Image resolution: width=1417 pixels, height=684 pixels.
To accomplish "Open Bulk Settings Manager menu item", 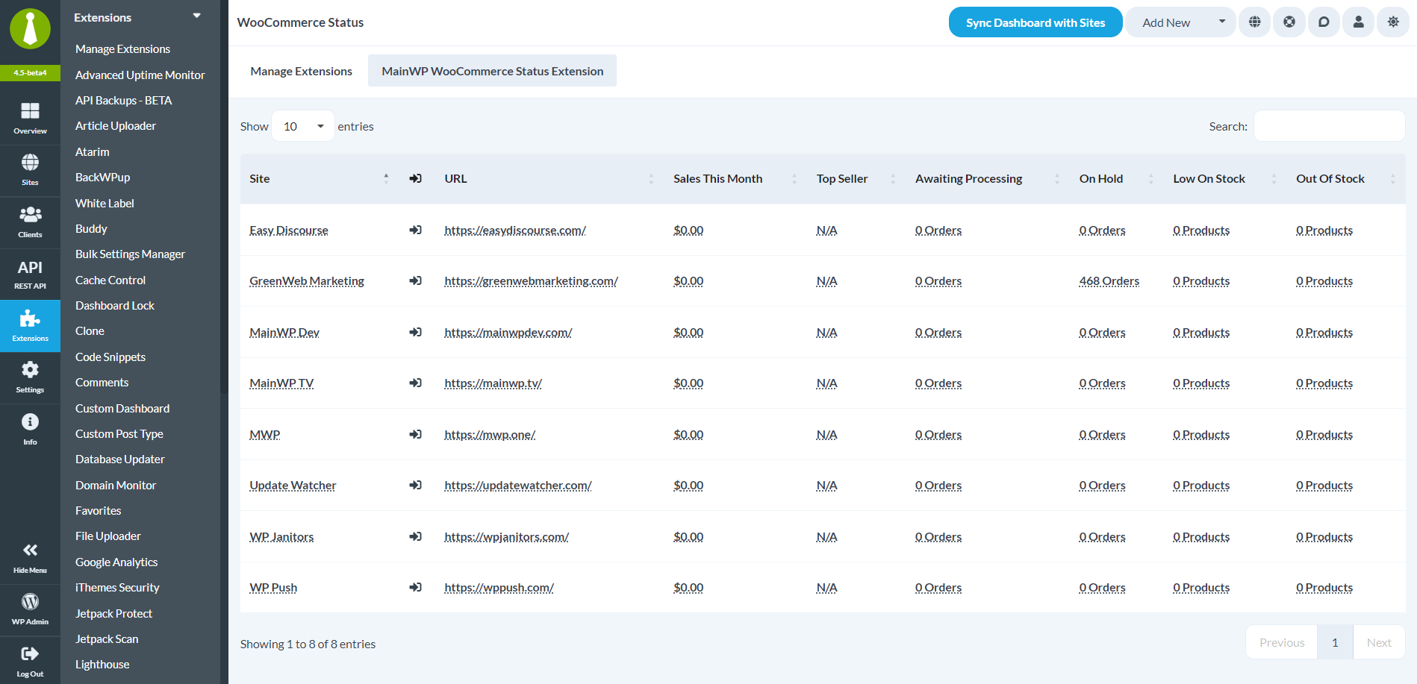I will (x=130, y=254).
